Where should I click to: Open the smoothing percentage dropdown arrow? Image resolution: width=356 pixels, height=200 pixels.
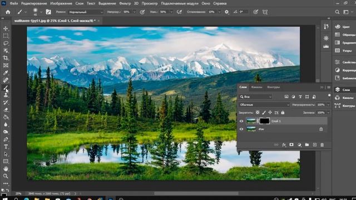pos(219,12)
